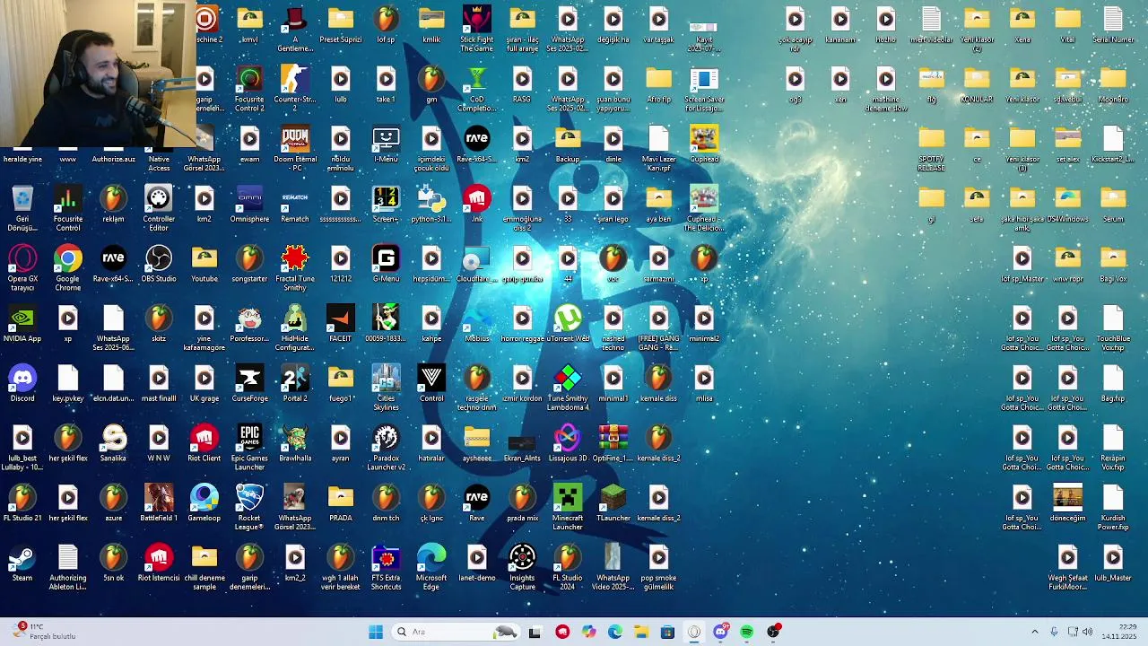Viewport: 1148px width, 646px height.
Task: Open the Brawlhalla desktop icon
Action: pyautogui.click(x=295, y=444)
